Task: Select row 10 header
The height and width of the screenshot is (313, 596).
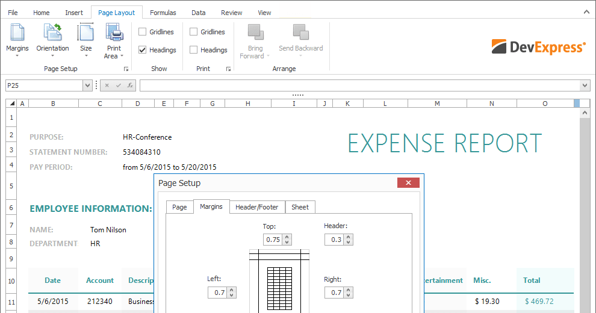Action: pos(11,281)
